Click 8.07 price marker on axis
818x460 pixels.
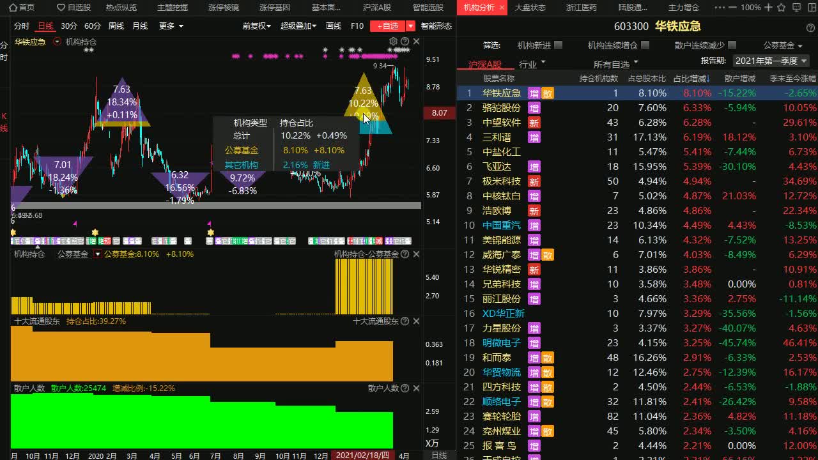point(439,112)
